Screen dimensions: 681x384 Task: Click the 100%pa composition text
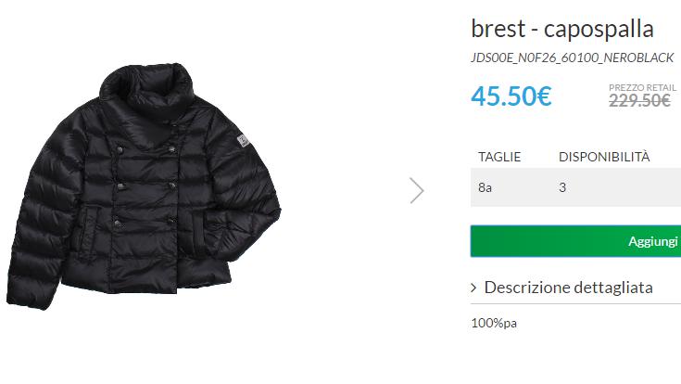(x=494, y=323)
